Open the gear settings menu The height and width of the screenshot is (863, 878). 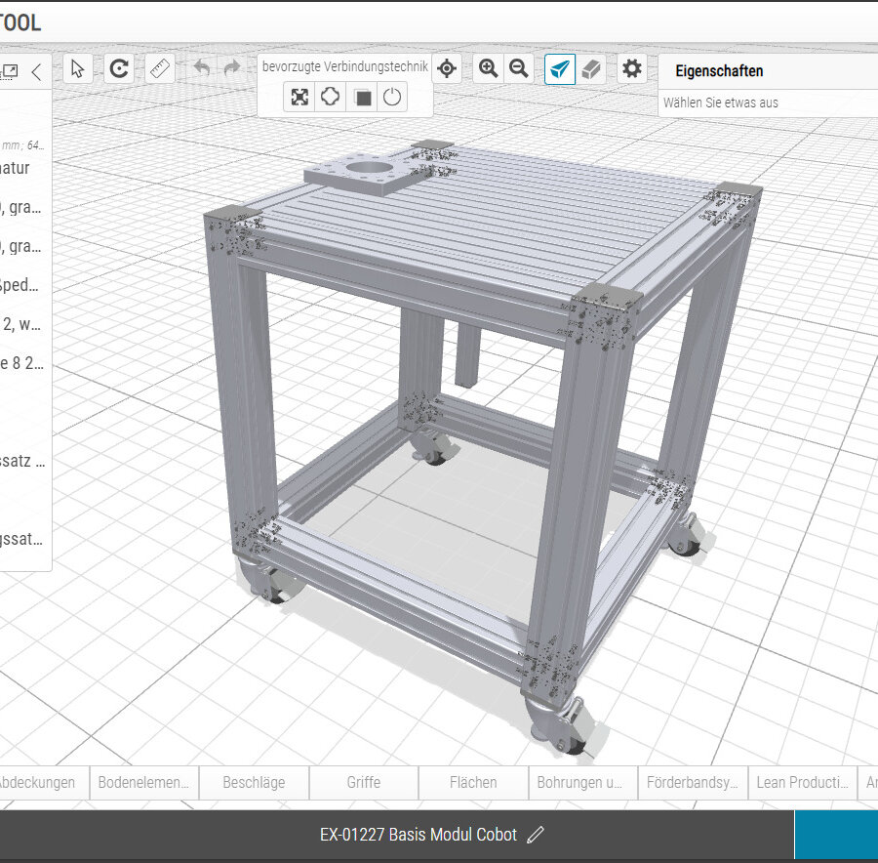click(632, 68)
